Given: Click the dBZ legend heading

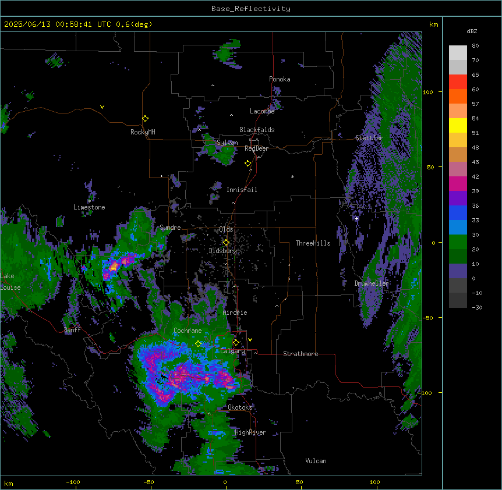Looking at the screenshot, I should coord(472,31).
